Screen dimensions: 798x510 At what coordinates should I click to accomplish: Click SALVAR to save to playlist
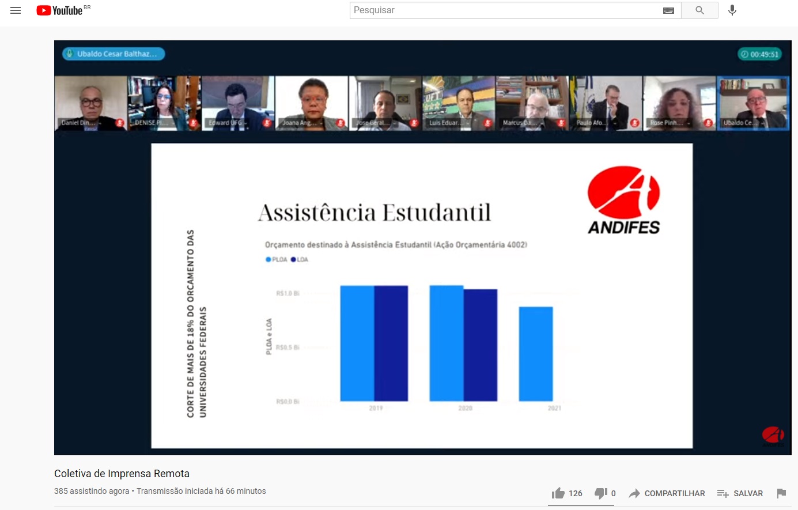(x=740, y=493)
